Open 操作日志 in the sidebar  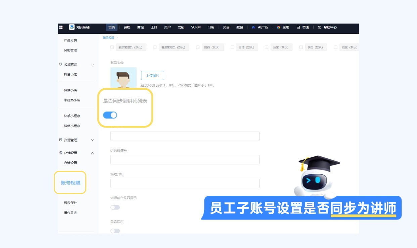(71, 213)
